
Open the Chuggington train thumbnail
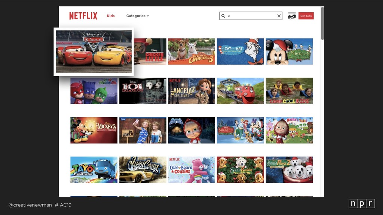240,91
